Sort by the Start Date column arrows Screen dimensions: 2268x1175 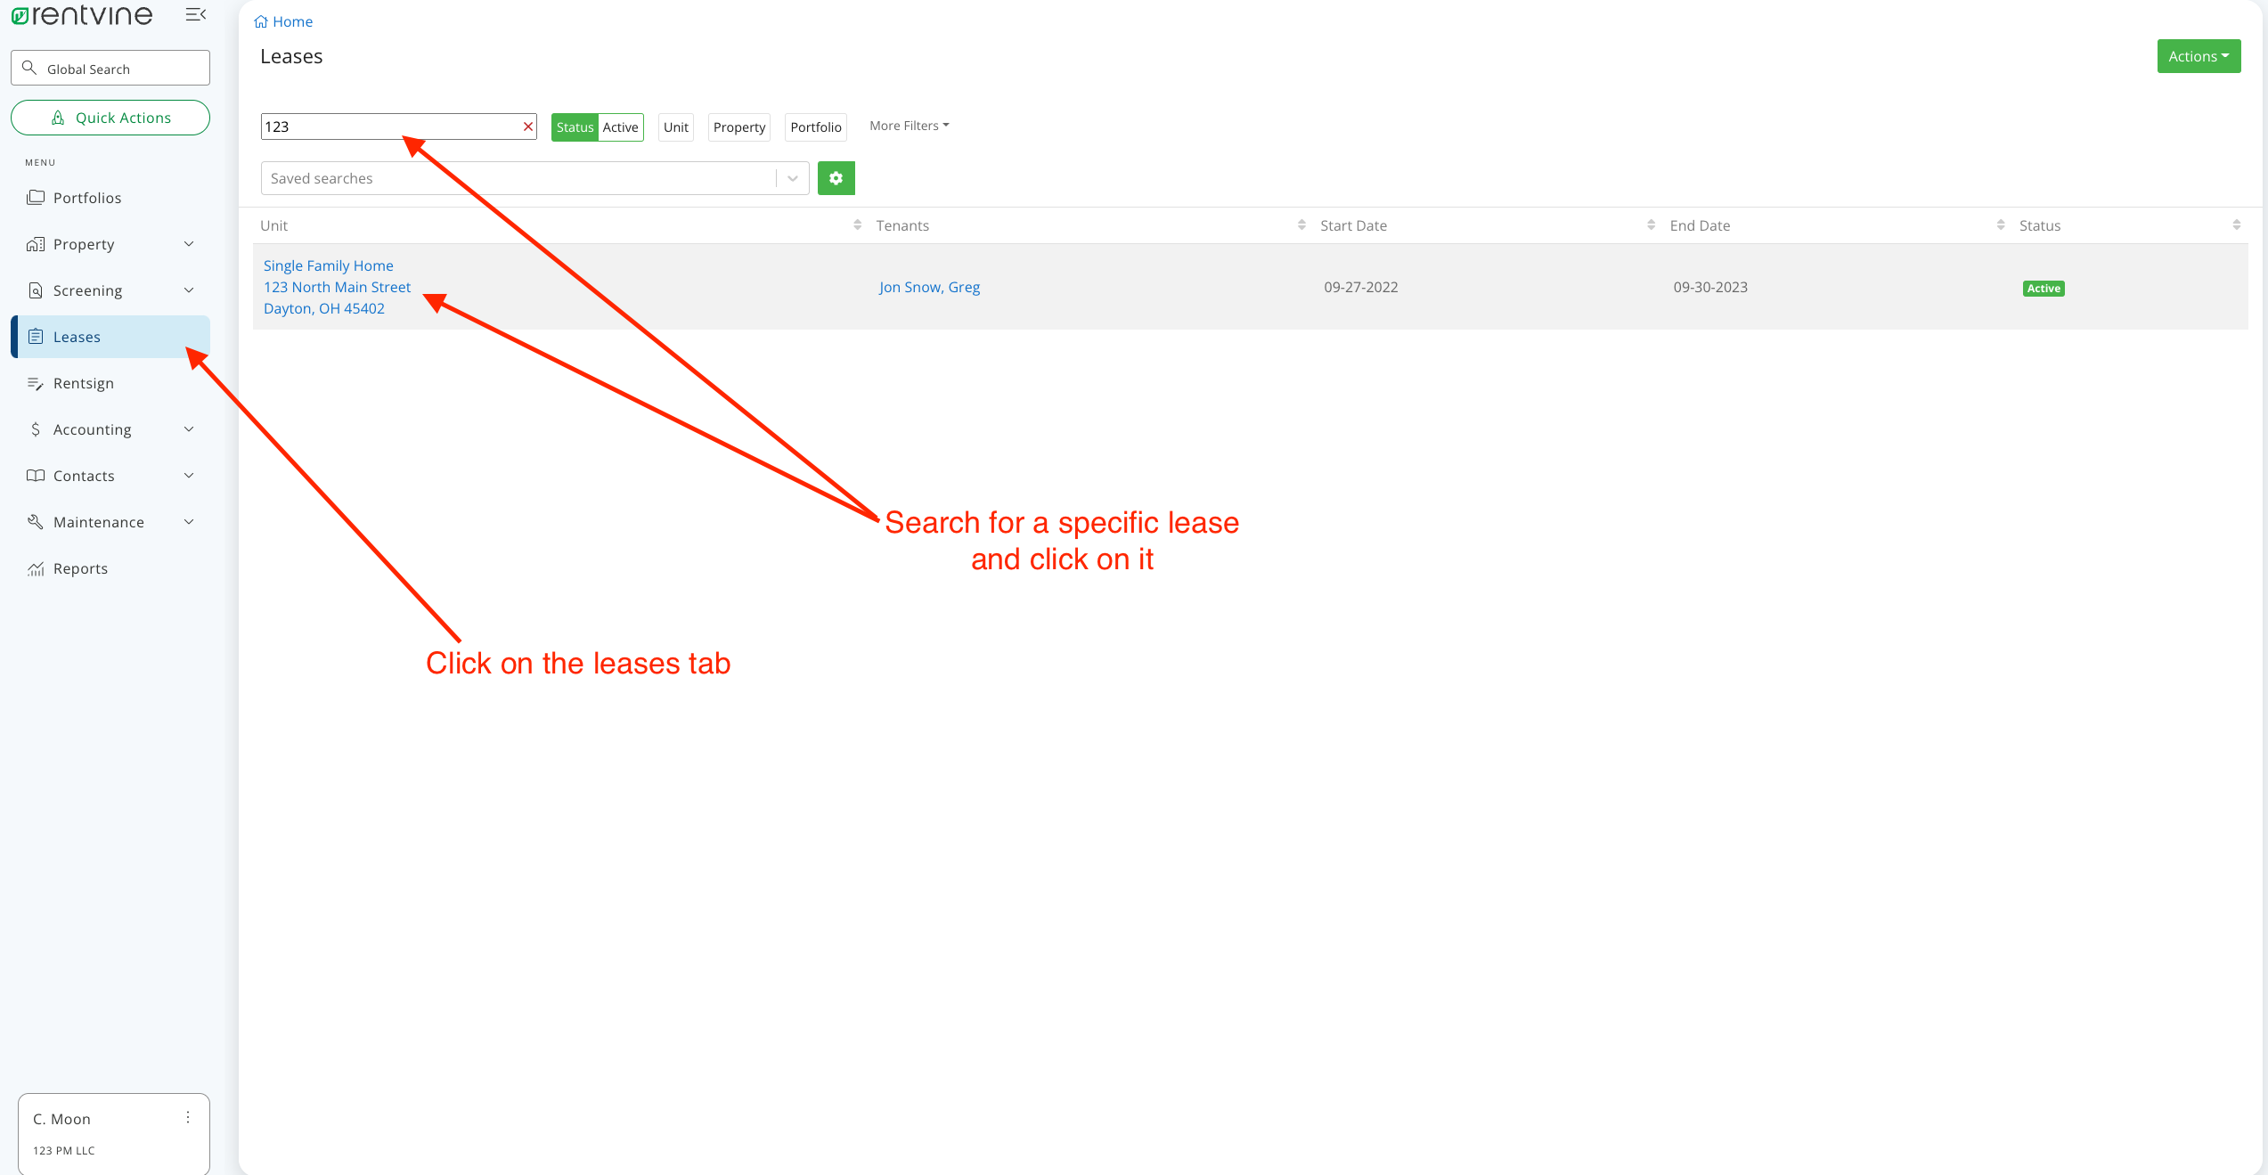1651,225
